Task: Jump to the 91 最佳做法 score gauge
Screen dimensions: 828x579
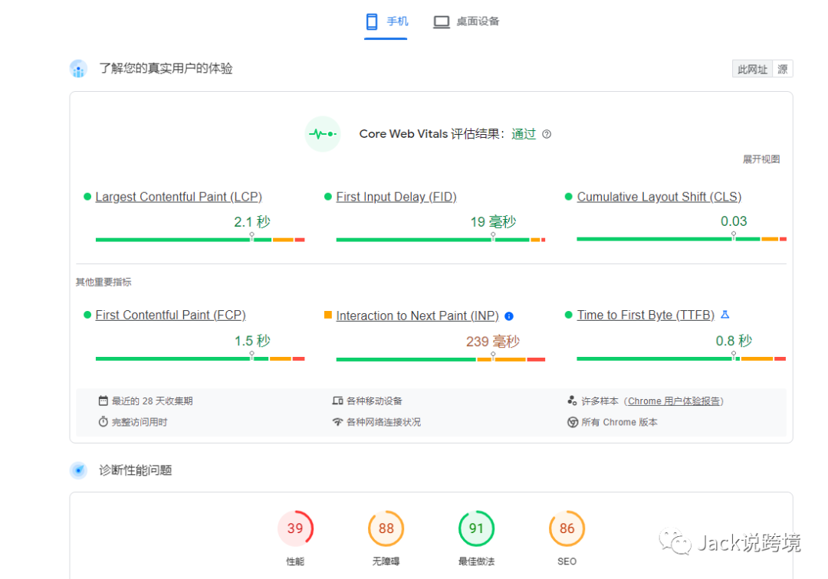Action: click(476, 528)
